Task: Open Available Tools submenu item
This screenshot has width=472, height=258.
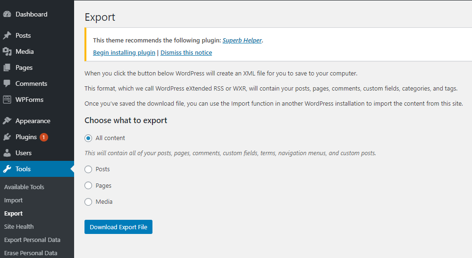Action: click(24, 187)
